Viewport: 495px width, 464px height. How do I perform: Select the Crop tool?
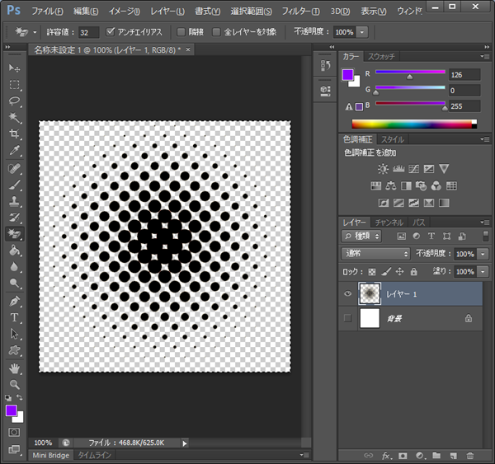tap(15, 134)
